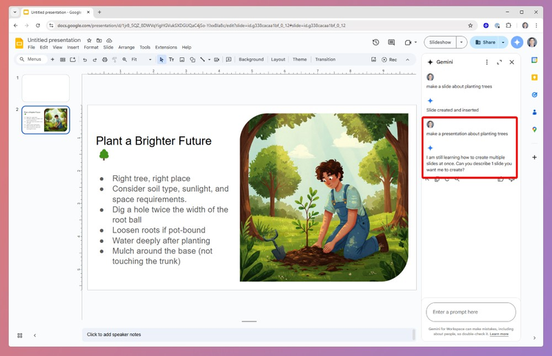552x356 pixels.
Task: Star the Untitled presentation
Action: click(90, 41)
